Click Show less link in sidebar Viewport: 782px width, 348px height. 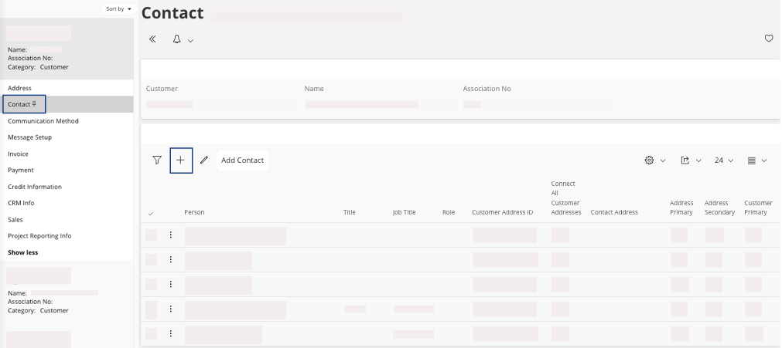click(23, 252)
